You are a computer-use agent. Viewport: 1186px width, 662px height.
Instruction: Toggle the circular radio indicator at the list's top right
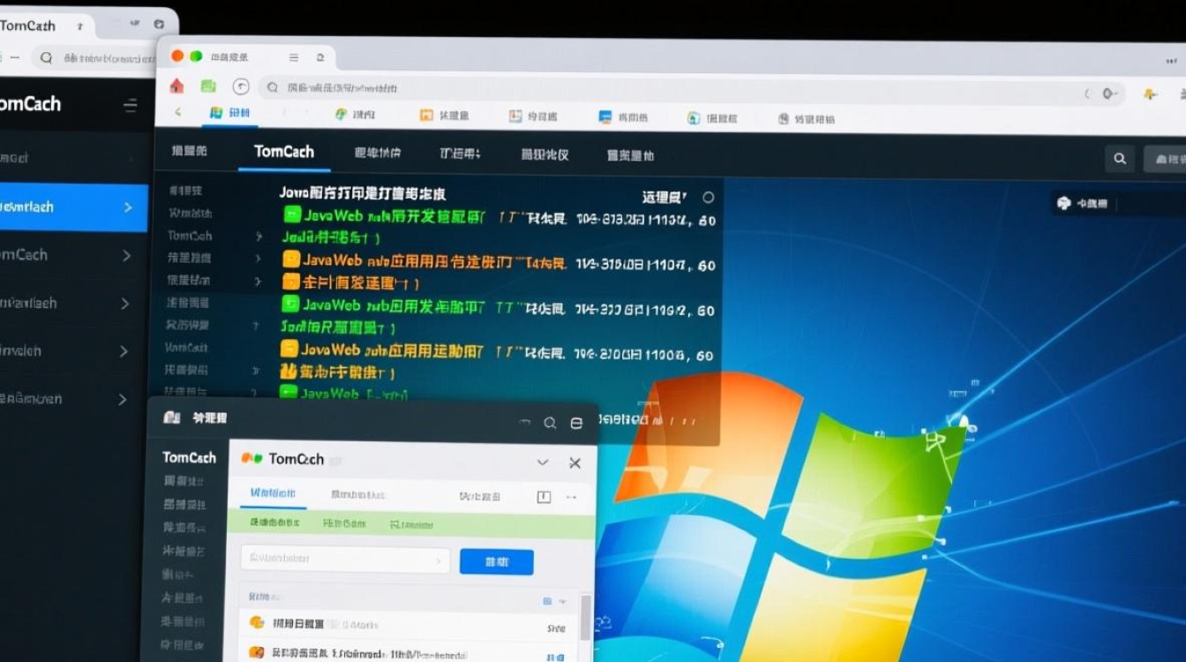pos(708,198)
